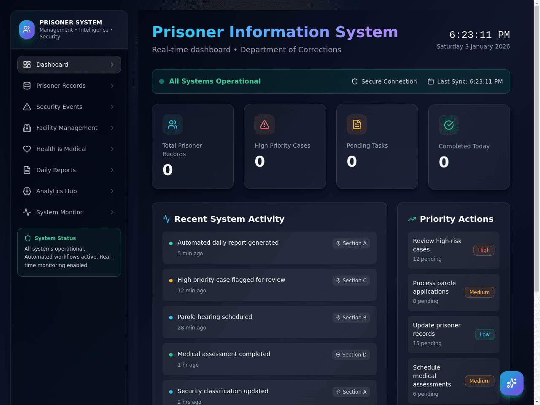
Task: Select the Dashboard menu item
Action: pyautogui.click(x=69, y=65)
